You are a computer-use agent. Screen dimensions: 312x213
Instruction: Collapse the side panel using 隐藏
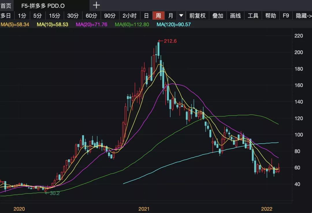click(x=303, y=16)
